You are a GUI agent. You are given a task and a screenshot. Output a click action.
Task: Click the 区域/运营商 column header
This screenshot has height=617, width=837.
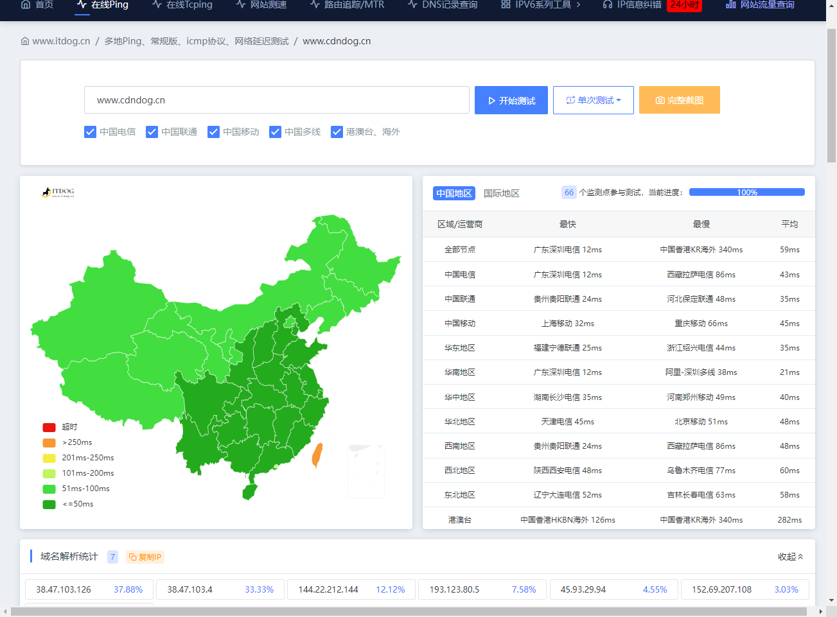point(460,224)
